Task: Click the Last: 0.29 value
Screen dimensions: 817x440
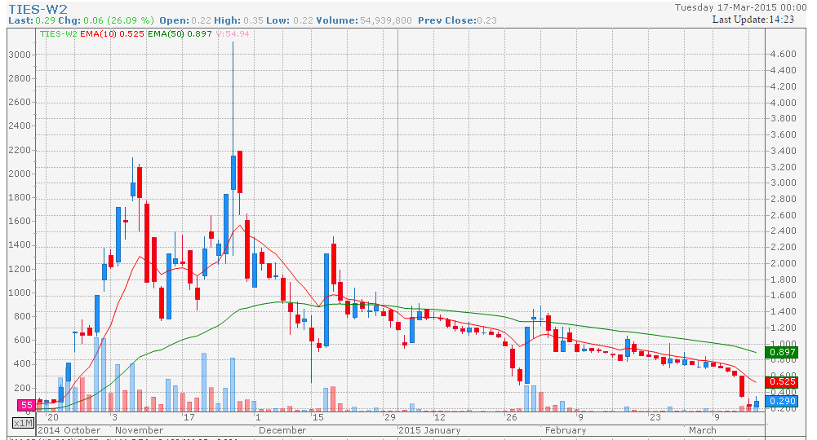Action: click(31, 21)
